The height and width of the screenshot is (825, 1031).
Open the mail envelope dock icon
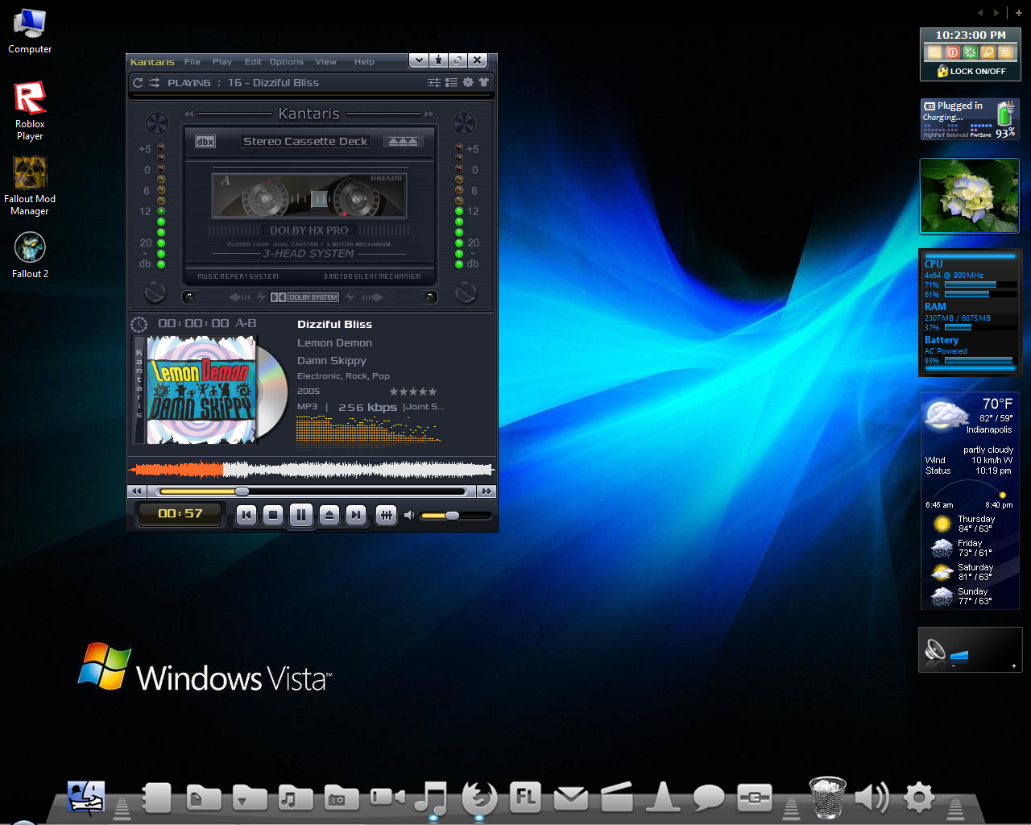pos(571,798)
